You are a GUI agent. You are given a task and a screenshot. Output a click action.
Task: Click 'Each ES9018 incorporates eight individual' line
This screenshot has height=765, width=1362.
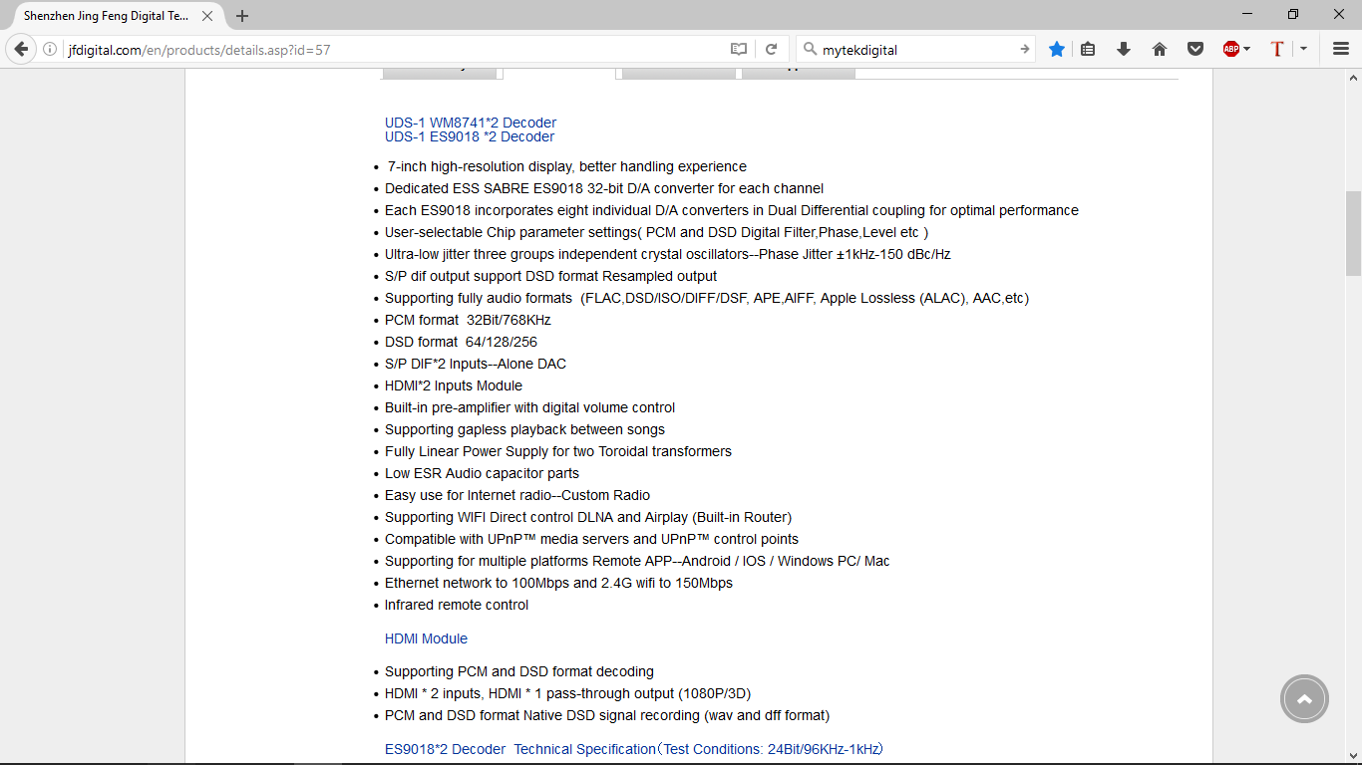(732, 210)
